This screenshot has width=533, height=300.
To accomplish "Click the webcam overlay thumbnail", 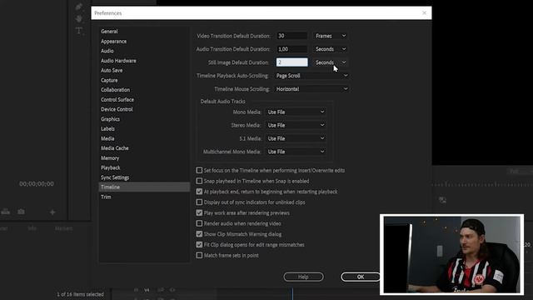I will (451, 254).
